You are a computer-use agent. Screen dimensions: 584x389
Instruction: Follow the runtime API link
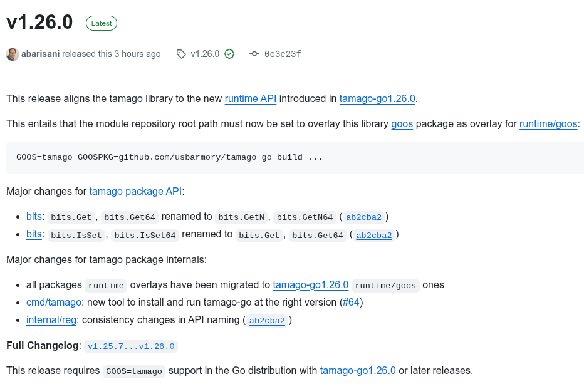coord(250,98)
